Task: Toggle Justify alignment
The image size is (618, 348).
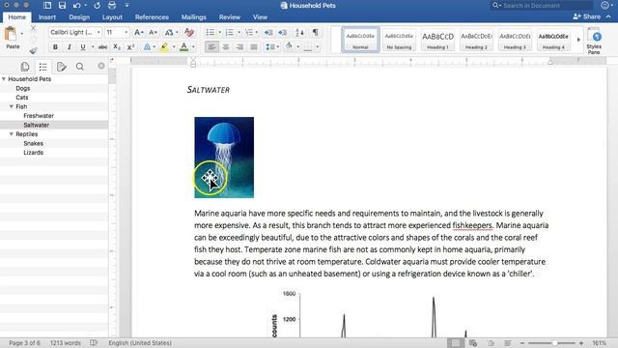Action: pyautogui.click(x=254, y=47)
